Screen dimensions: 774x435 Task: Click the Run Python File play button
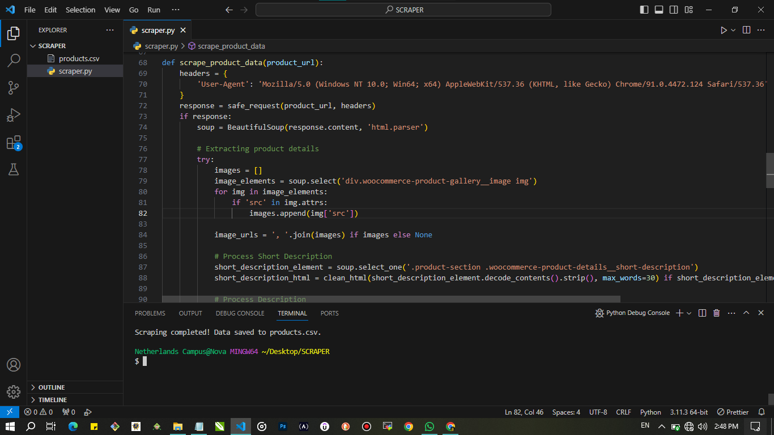[x=724, y=30]
